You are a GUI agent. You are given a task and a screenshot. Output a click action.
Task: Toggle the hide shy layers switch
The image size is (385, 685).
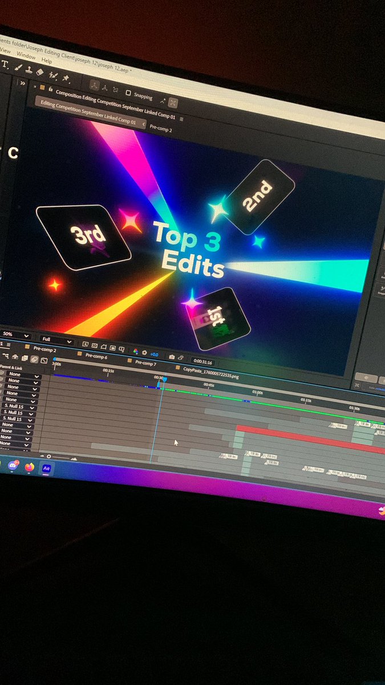(x=15, y=356)
